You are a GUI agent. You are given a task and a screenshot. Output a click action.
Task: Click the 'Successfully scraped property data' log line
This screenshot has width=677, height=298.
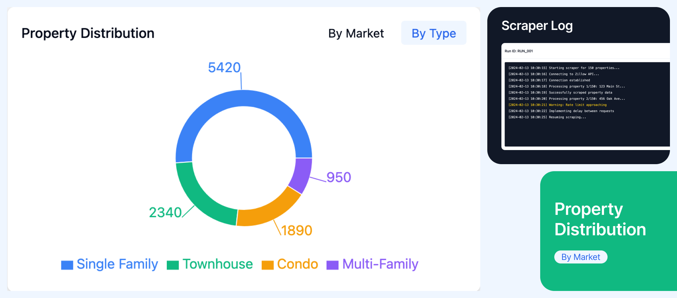(560, 93)
